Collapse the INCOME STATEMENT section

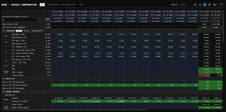(4, 92)
